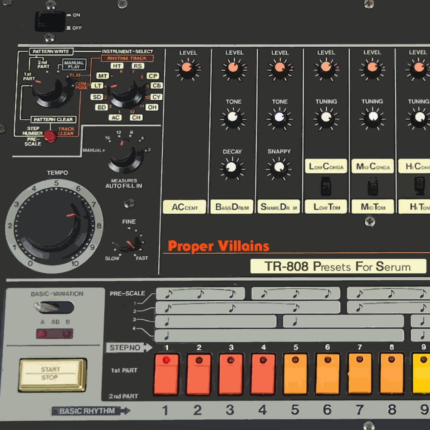Click the Low Conga Tuning knob

[x=326, y=117]
